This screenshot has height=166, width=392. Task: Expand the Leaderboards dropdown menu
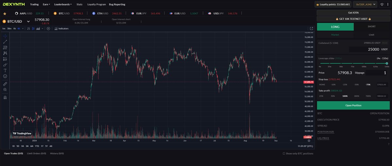tap(63, 5)
